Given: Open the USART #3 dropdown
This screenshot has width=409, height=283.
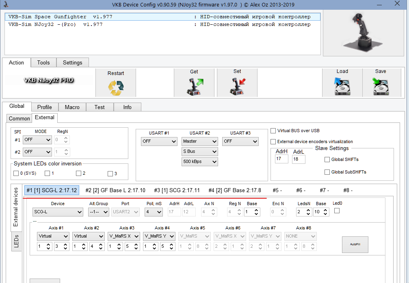Looking at the screenshot, I should pyautogui.click(x=240, y=141).
